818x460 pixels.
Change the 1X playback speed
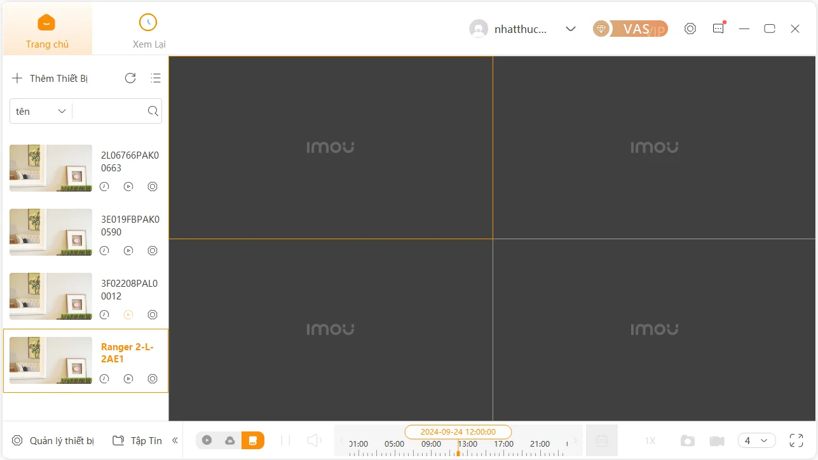(650, 440)
